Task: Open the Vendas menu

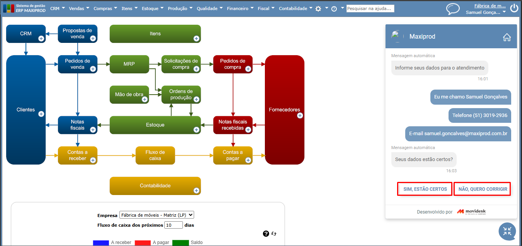Action: click(79, 8)
